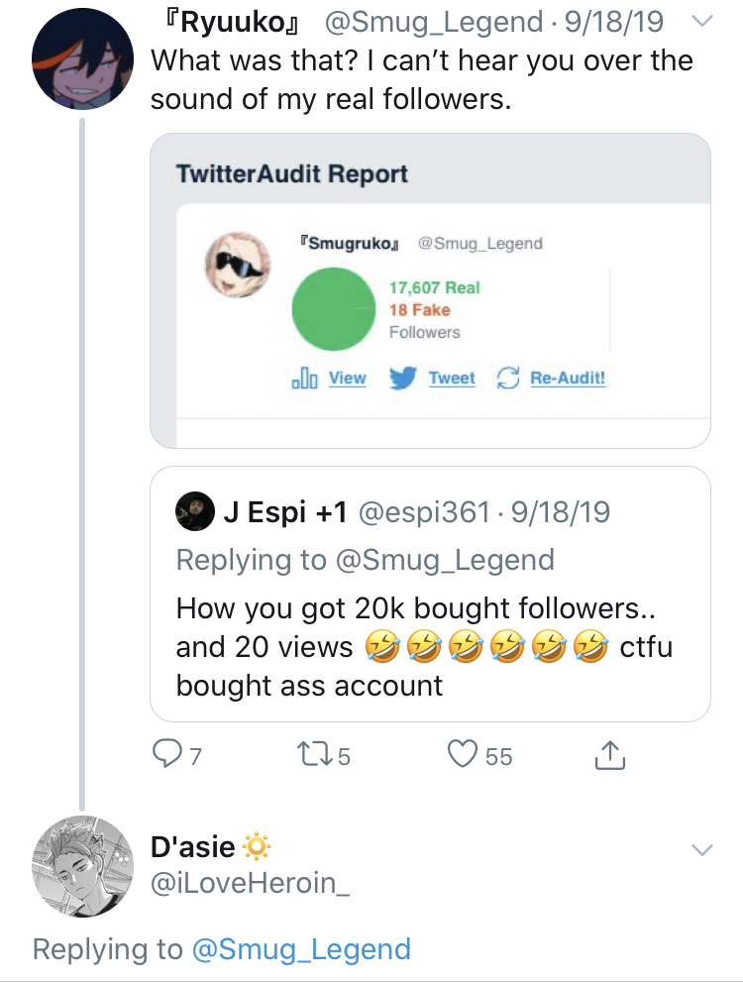Expand the chevron menu on D'asie's tweet
Viewport: 743px width, 982px height.
(x=702, y=850)
